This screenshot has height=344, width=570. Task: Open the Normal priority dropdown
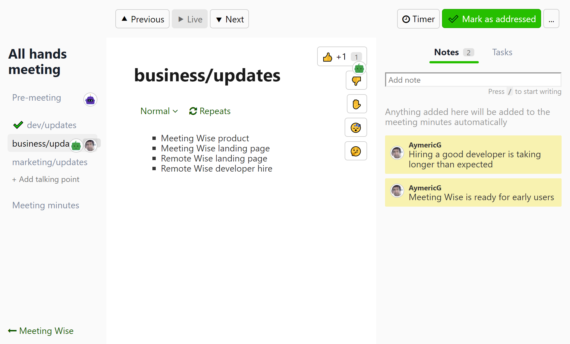pyautogui.click(x=159, y=111)
